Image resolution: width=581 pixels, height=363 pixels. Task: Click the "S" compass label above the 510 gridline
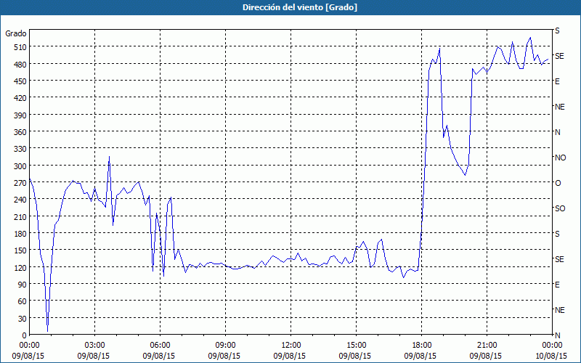[x=557, y=30]
